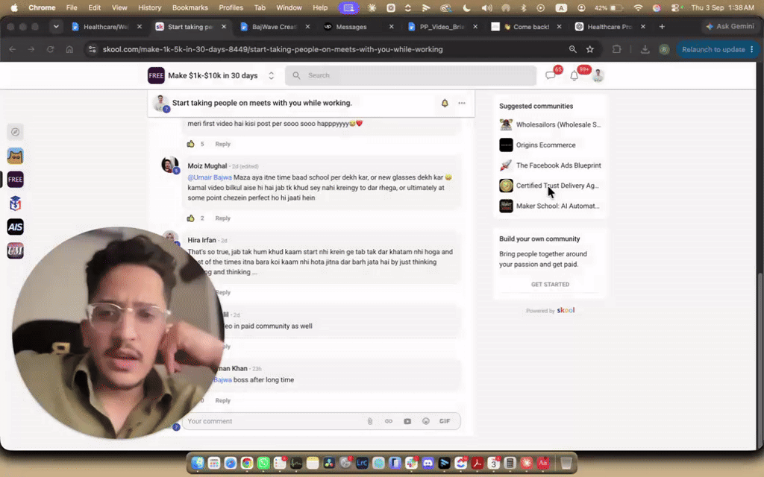Click Relaunch to update button

click(718, 49)
